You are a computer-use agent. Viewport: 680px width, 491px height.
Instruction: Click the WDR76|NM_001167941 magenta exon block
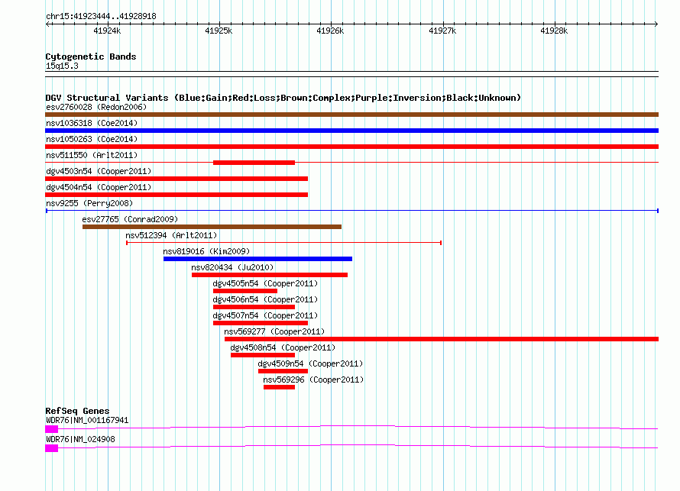(52, 429)
